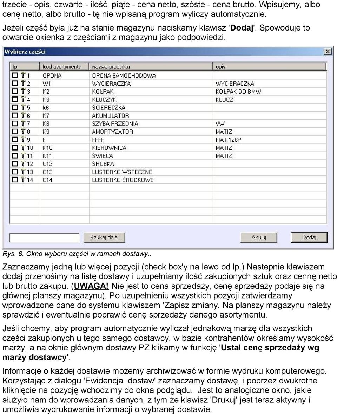Click the part icon in row 8
Image resolution: width=337 pixels, height=414 pixels.
click(23, 132)
